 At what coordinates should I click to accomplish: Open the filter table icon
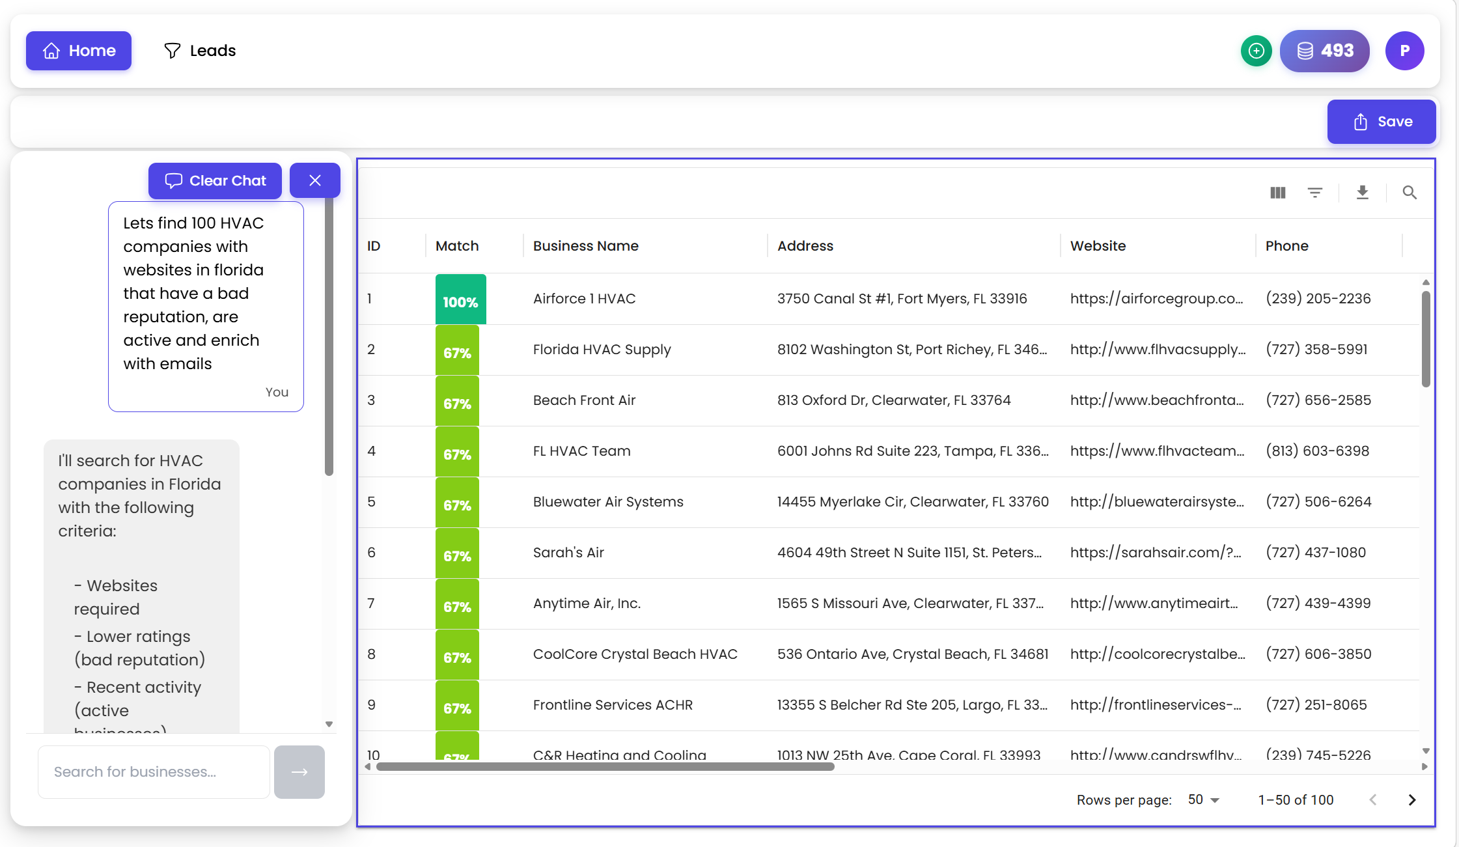(1314, 193)
